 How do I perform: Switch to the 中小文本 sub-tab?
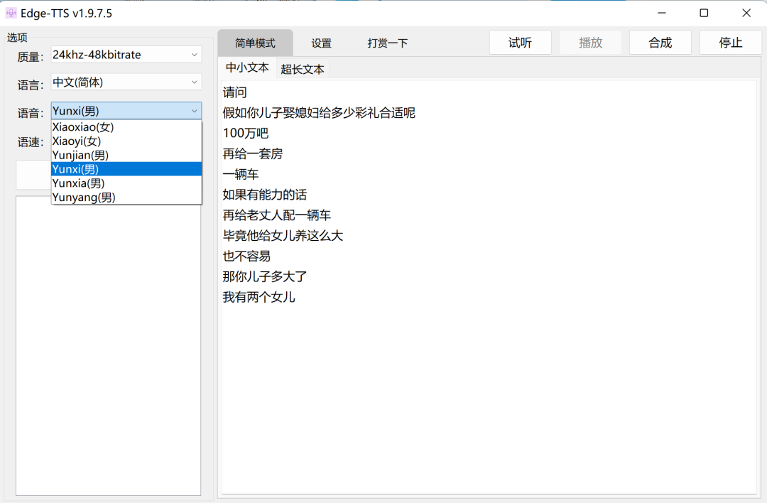pos(247,68)
